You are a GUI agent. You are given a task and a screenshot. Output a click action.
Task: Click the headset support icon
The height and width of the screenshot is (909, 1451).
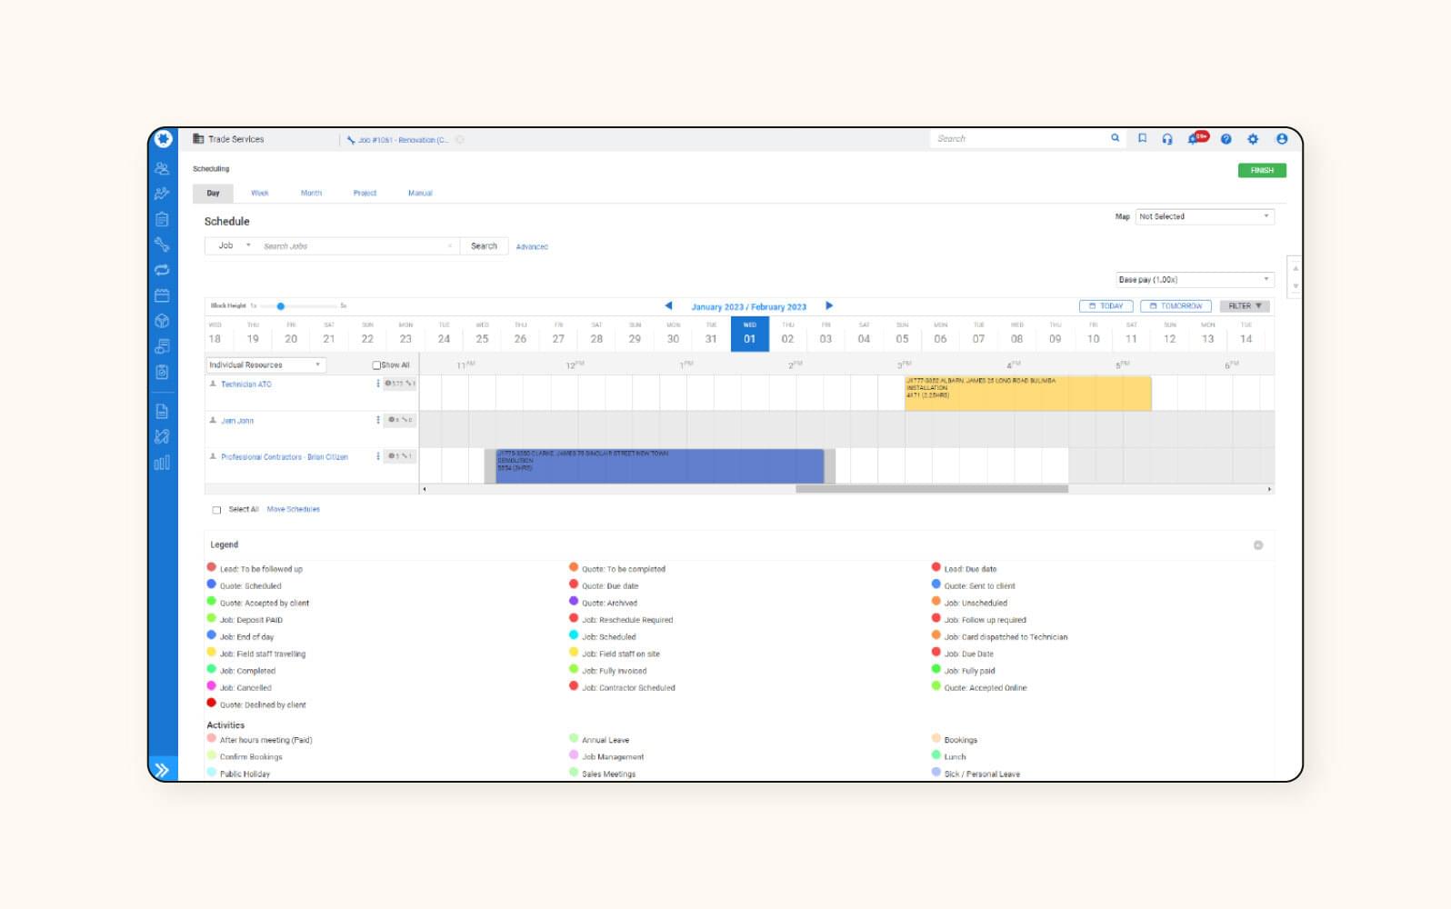point(1167,139)
